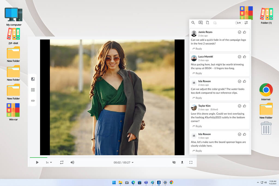Click the taskbar volume icon
This screenshot has height=186, width=279.
265,182
